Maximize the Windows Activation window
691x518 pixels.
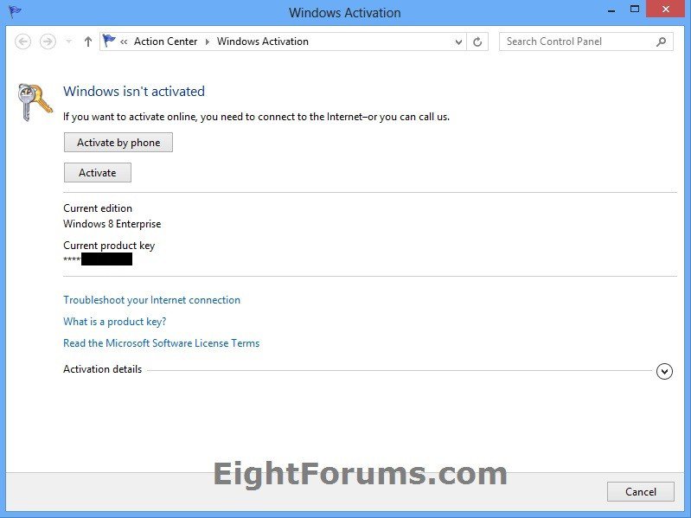coord(635,10)
